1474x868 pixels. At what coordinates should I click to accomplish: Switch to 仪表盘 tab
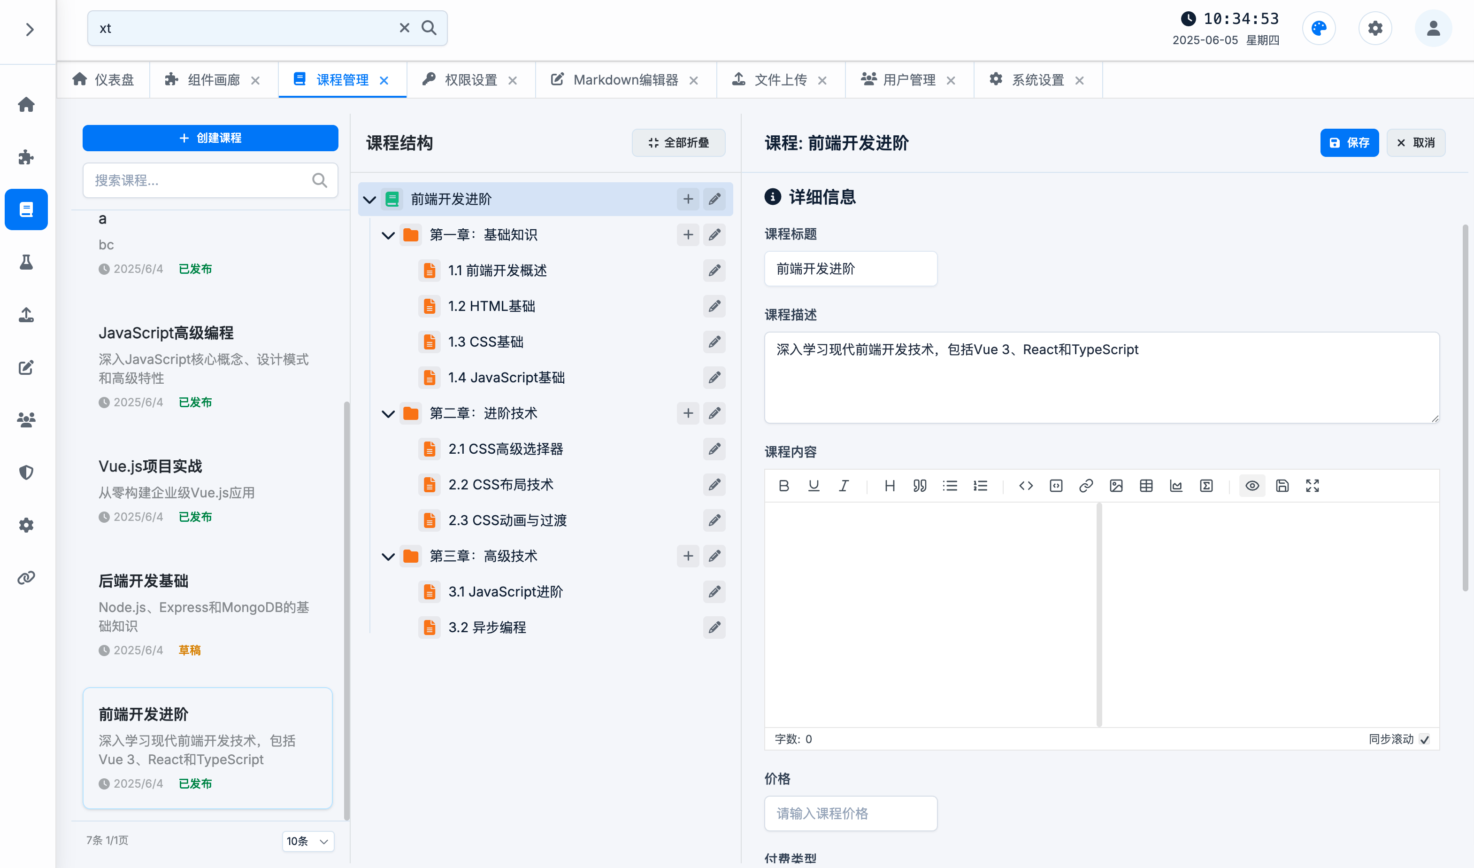click(x=104, y=79)
